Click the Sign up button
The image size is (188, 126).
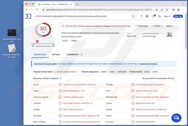pyautogui.click(x=178, y=16)
